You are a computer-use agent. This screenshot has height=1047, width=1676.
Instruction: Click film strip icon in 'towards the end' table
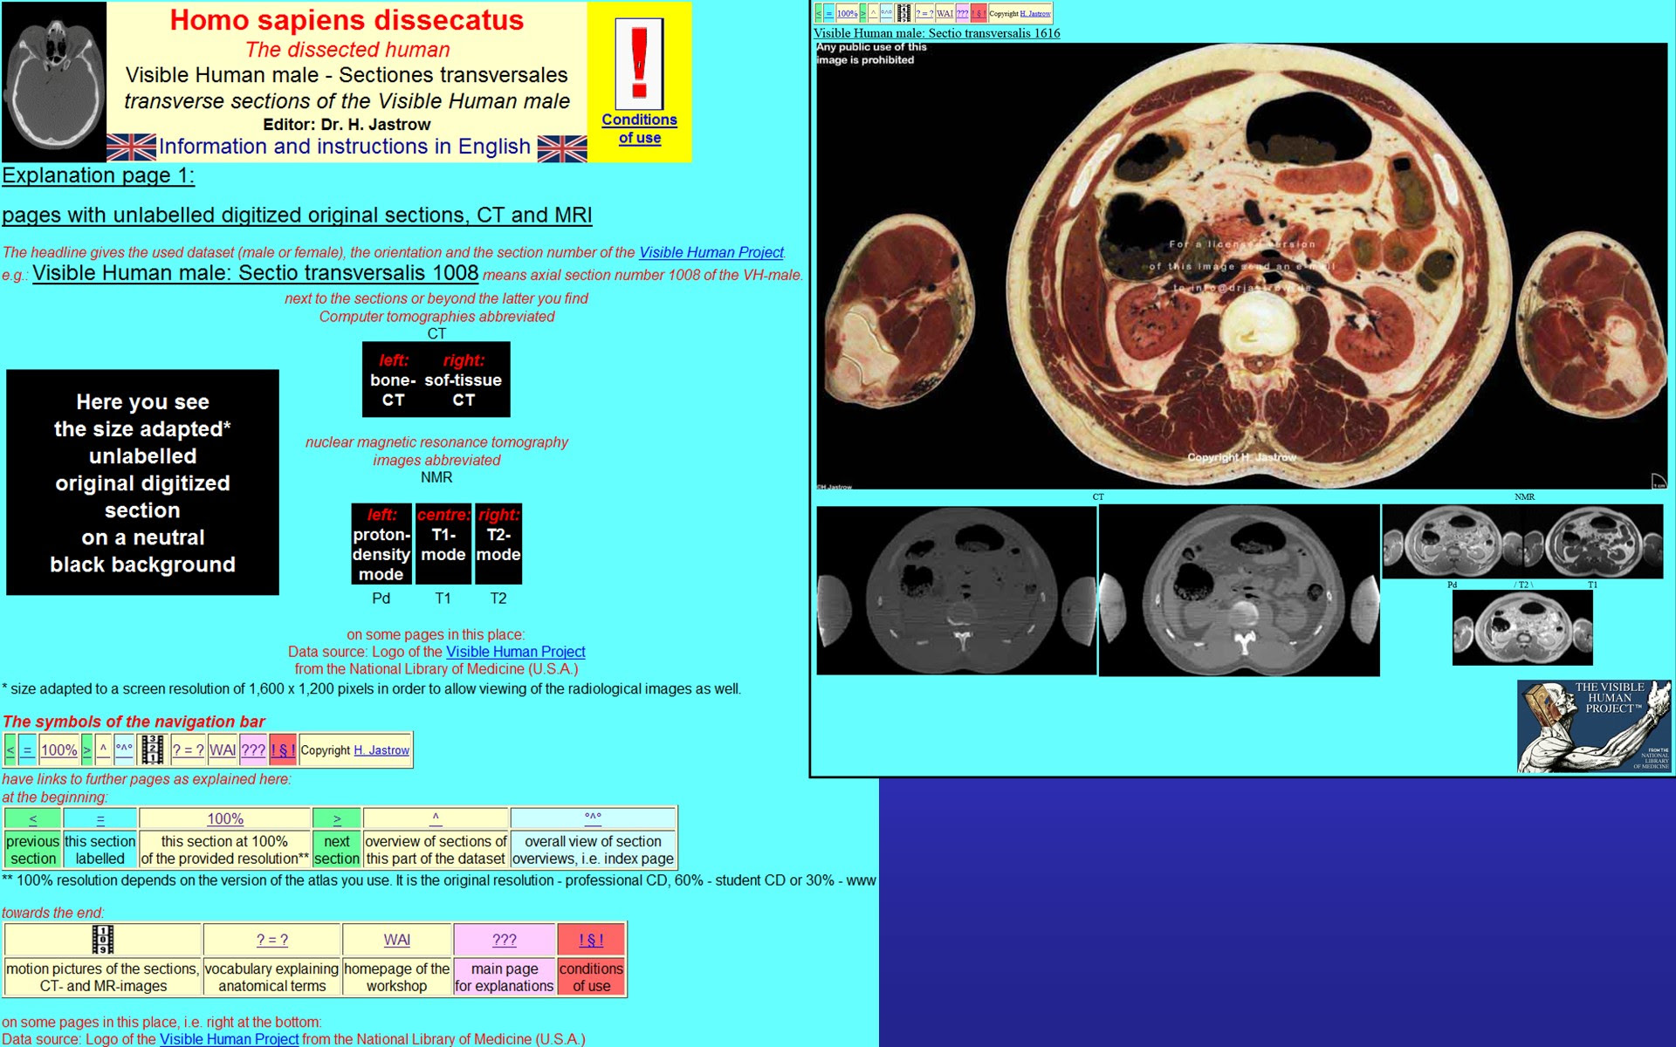103,940
